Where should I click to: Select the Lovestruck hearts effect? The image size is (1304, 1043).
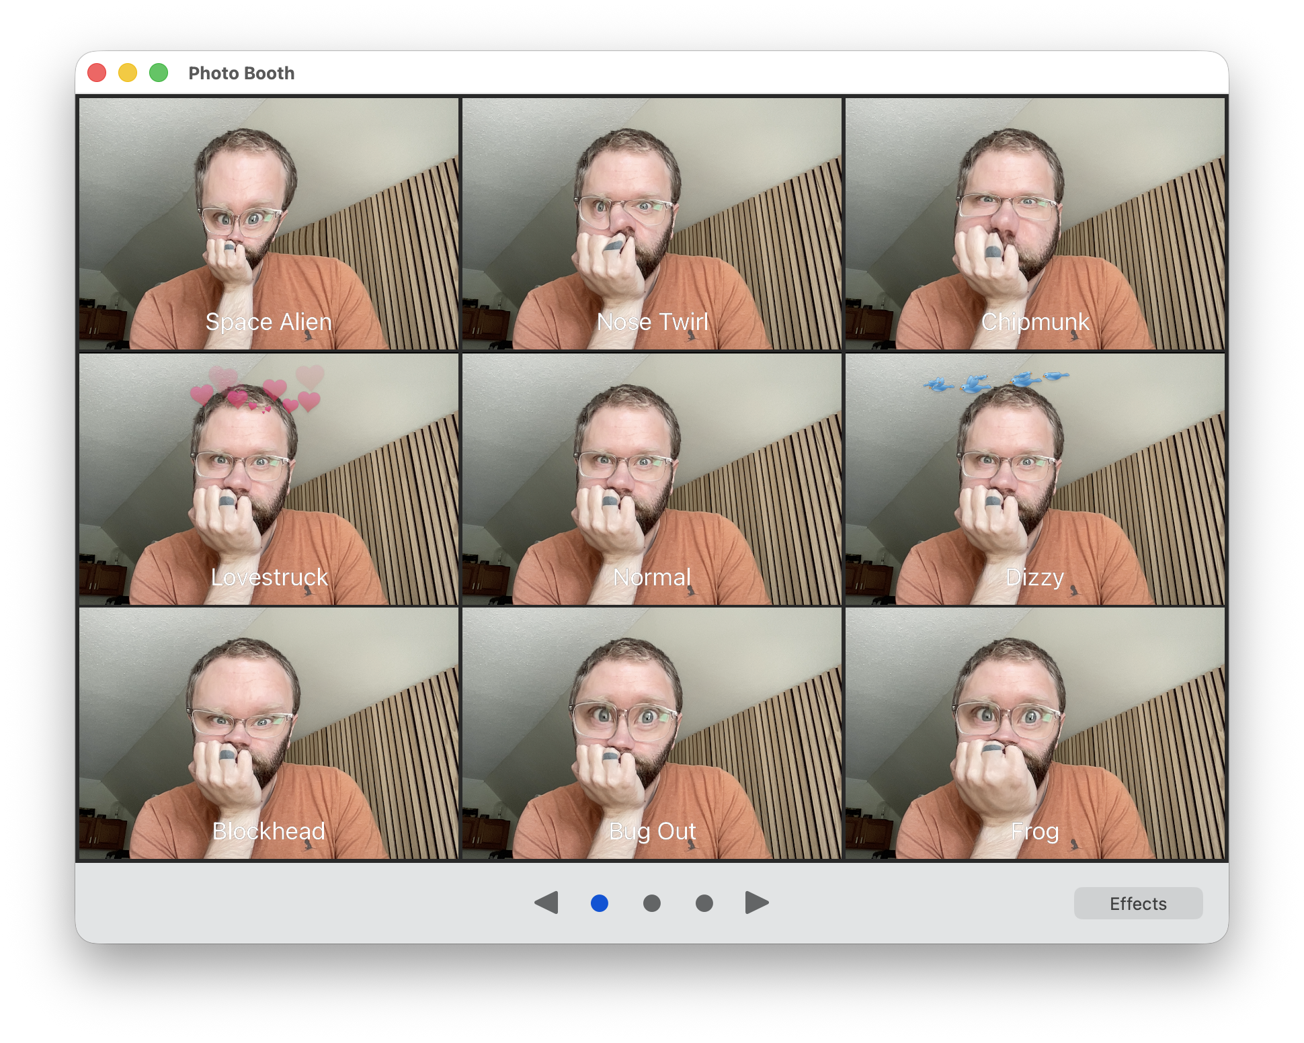click(269, 479)
